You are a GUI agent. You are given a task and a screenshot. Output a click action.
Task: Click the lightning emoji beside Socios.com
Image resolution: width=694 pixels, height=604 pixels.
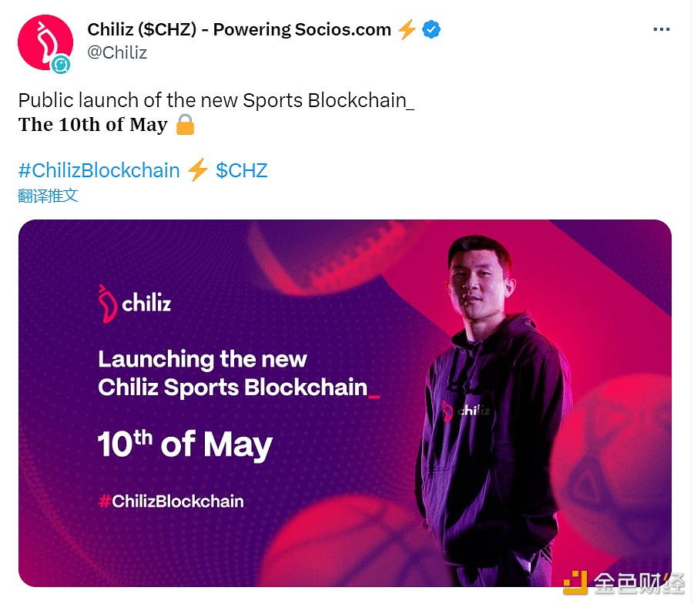point(407,30)
